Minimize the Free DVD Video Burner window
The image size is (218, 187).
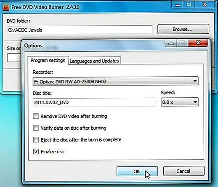point(178,5)
